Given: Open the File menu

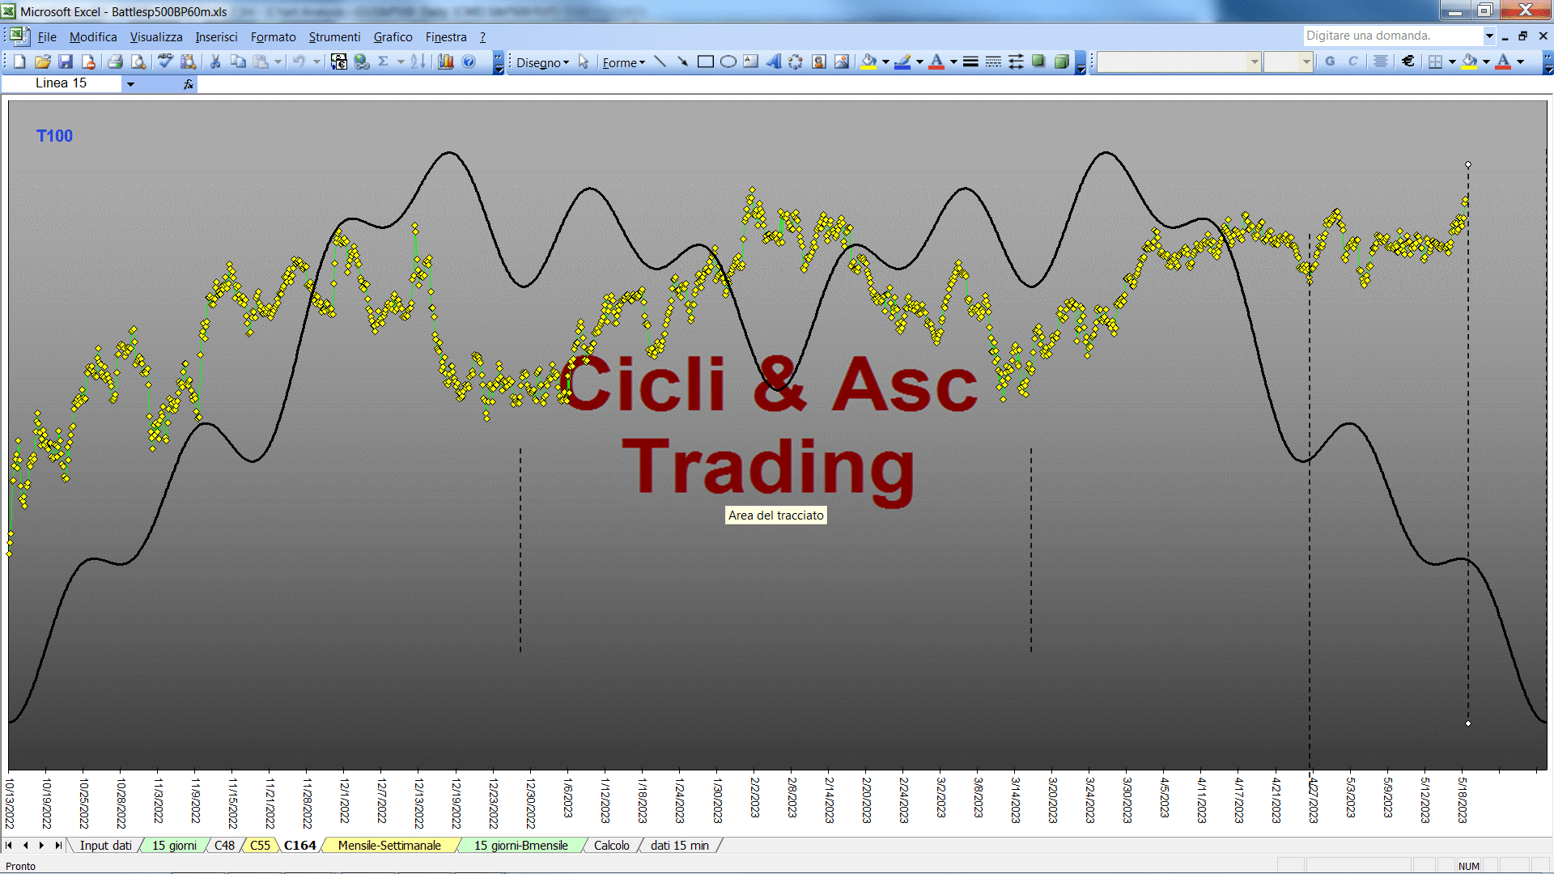Looking at the screenshot, I should click(x=47, y=37).
